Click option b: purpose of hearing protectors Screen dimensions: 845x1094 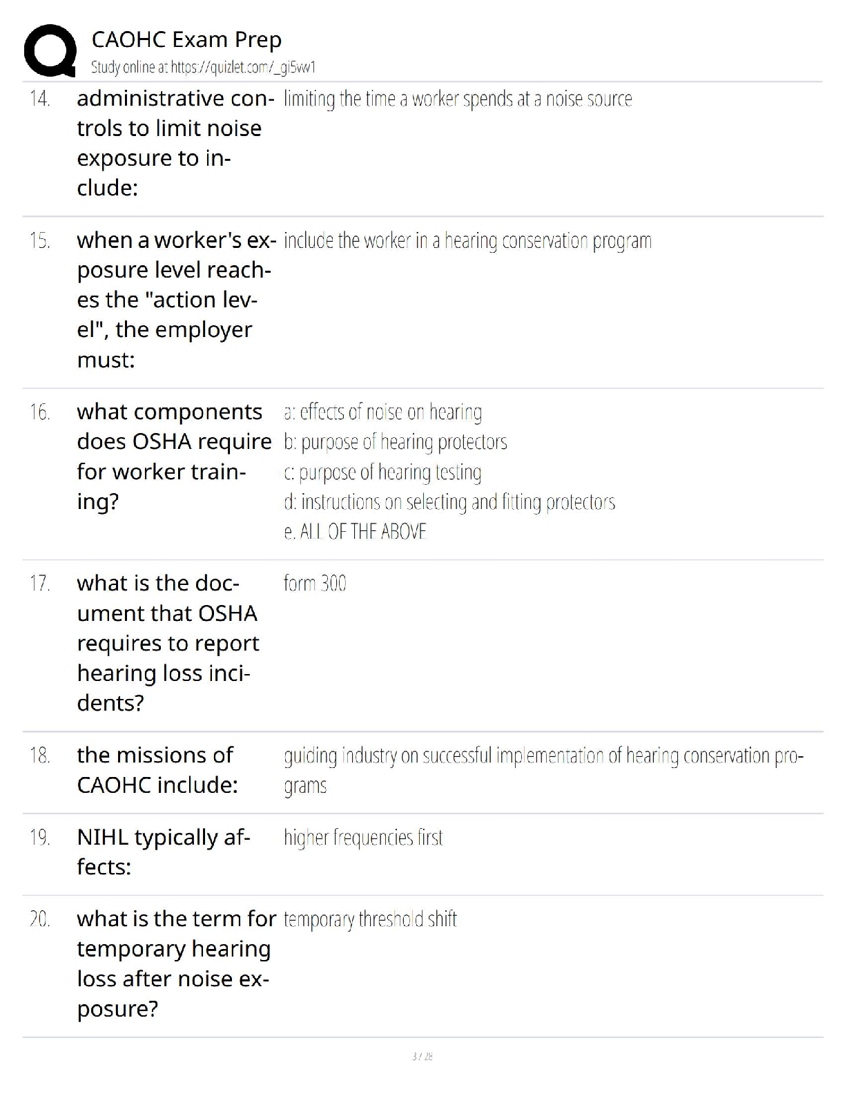(395, 442)
